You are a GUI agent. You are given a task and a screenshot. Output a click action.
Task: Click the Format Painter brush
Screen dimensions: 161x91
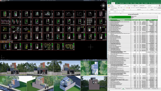[x=111, y=8]
